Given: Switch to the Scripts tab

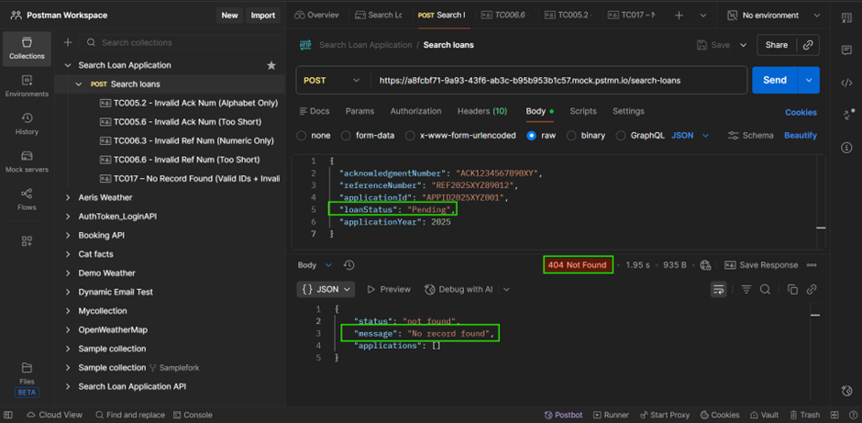Looking at the screenshot, I should pyautogui.click(x=582, y=111).
